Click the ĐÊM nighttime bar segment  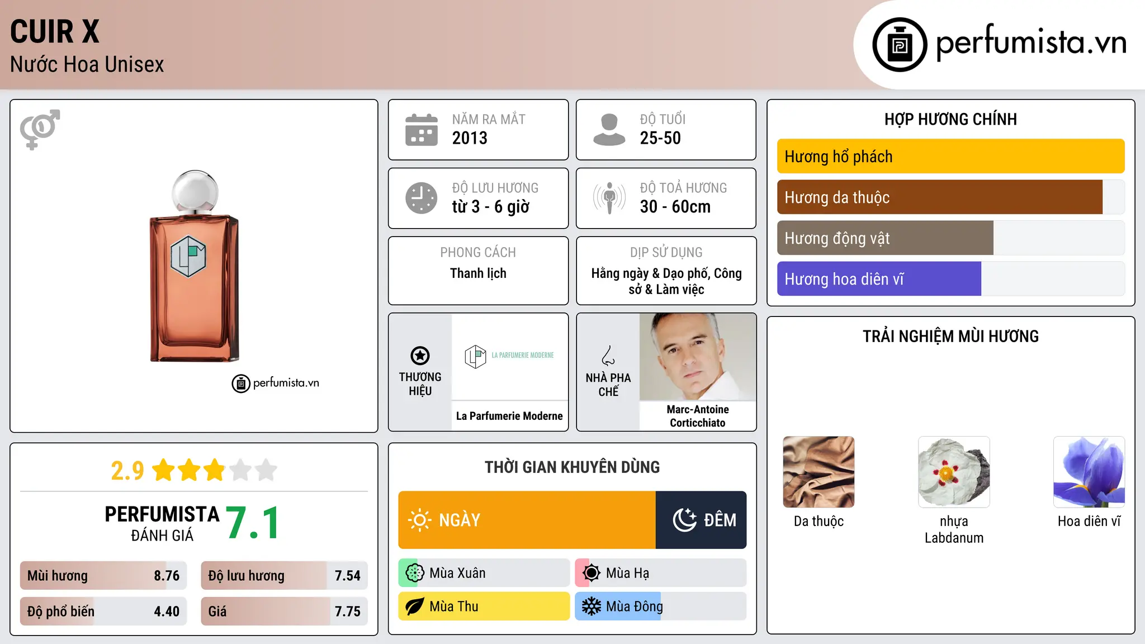pyautogui.click(x=701, y=520)
